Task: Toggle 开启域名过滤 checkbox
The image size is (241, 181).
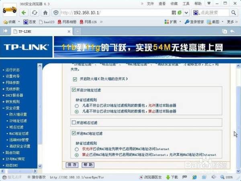Action: 74,123
